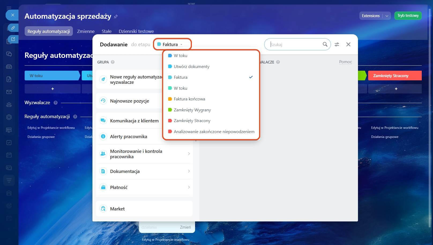Click the Tryb testowy button
The width and height of the screenshot is (433, 245).
[x=408, y=16]
